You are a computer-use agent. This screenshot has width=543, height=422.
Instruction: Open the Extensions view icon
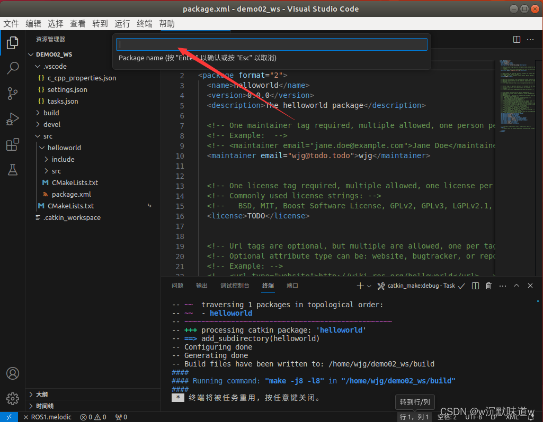click(13, 144)
